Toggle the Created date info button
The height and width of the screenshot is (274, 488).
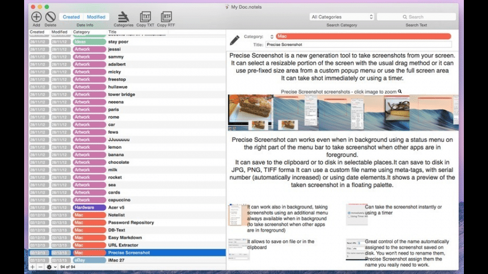71,17
